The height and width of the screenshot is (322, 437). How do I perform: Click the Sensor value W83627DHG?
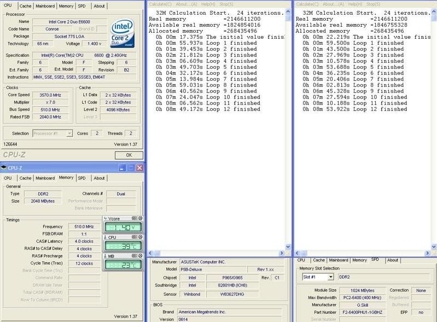(232, 294)
